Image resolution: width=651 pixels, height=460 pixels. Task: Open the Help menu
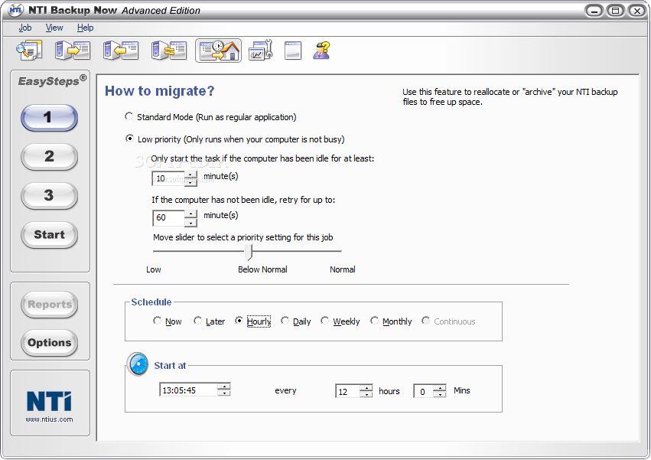click(85, 28)
